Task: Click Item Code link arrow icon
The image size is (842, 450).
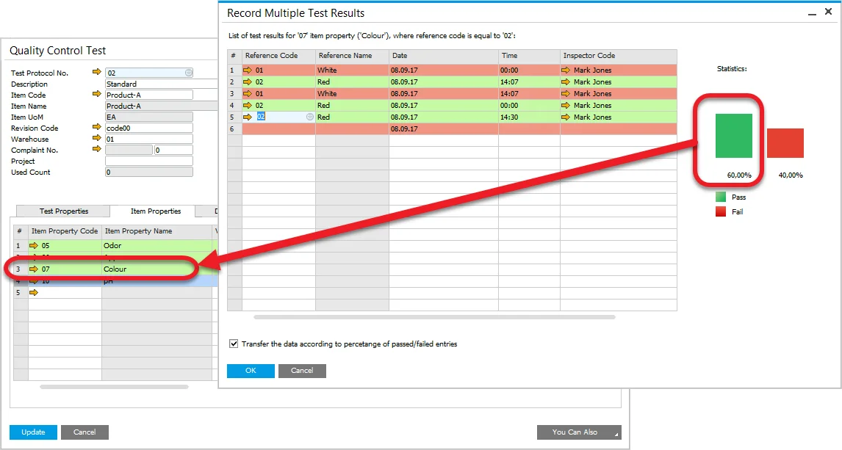Action: 97,95
